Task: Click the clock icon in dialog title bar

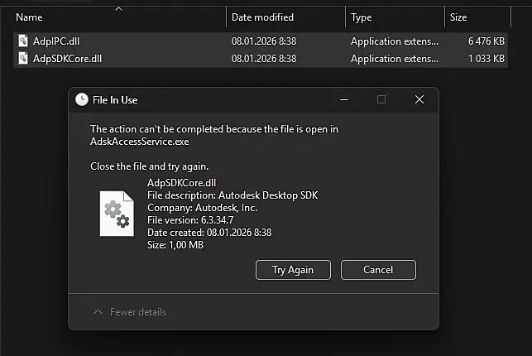Action: (x=82, y=99)
